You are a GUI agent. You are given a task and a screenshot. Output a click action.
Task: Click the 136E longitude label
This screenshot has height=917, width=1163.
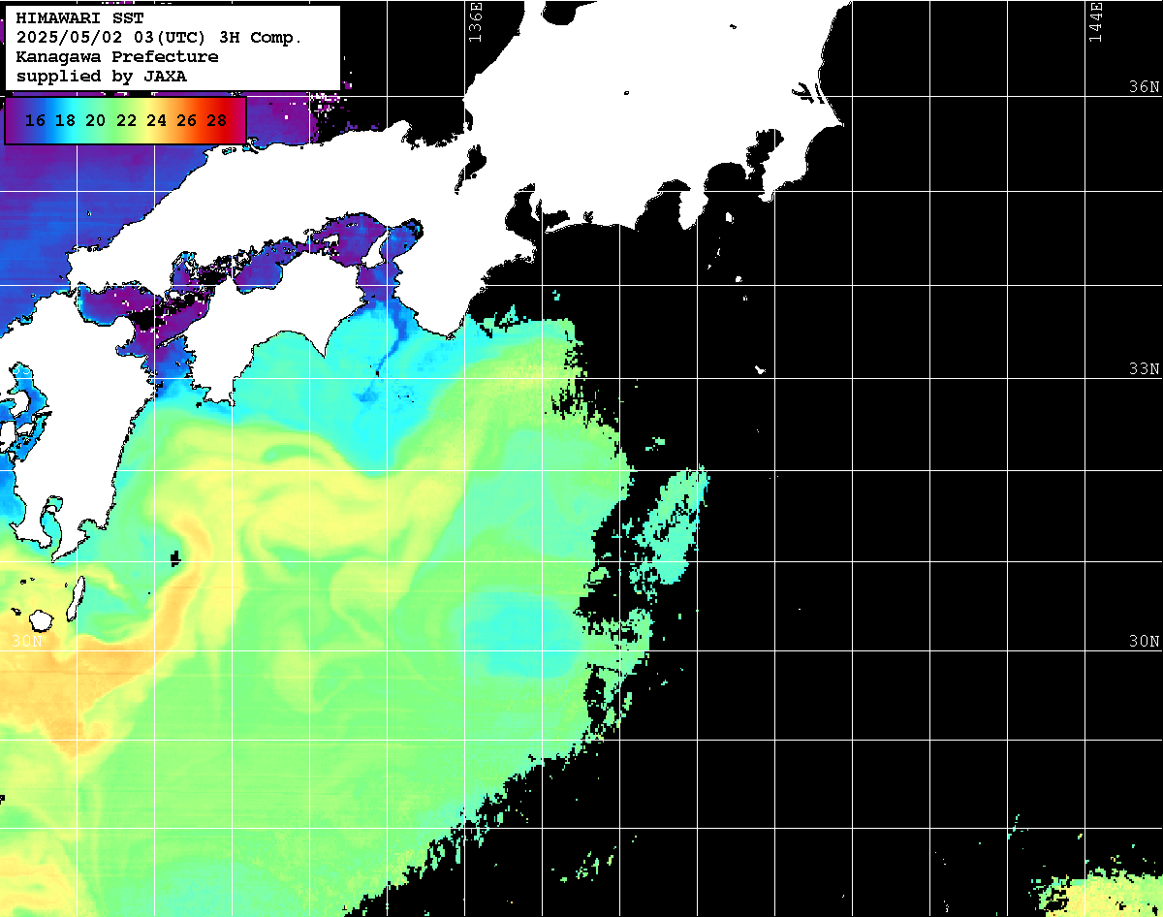(475, 21)
